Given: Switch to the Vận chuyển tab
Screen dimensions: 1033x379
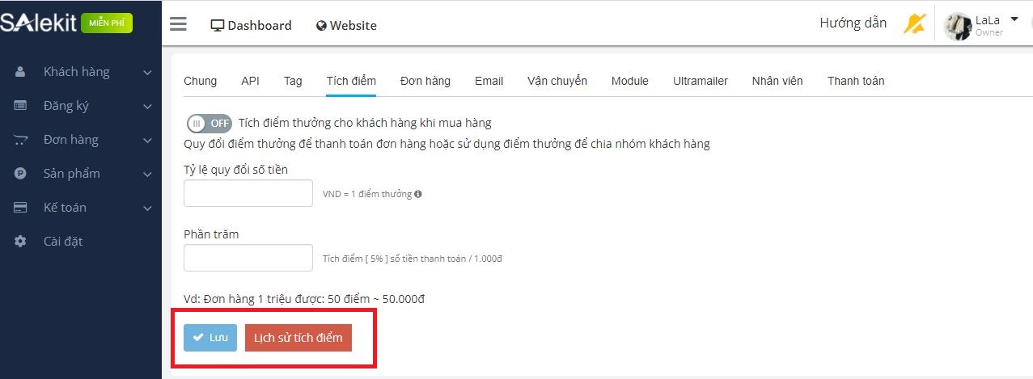Looking at the screenshot, I should [x=557, y=81].
